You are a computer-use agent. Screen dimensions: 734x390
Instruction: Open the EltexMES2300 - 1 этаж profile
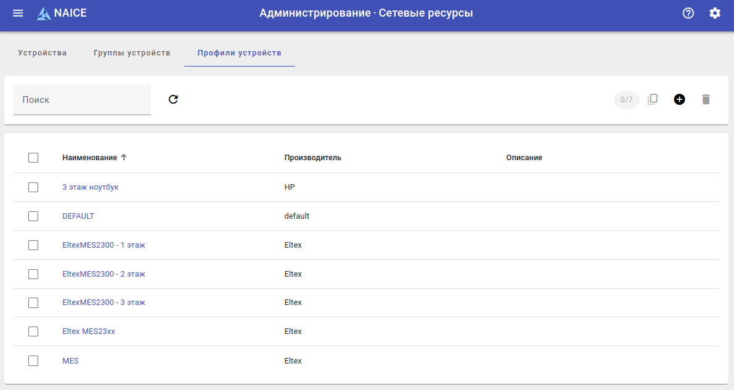coord(104,245)
